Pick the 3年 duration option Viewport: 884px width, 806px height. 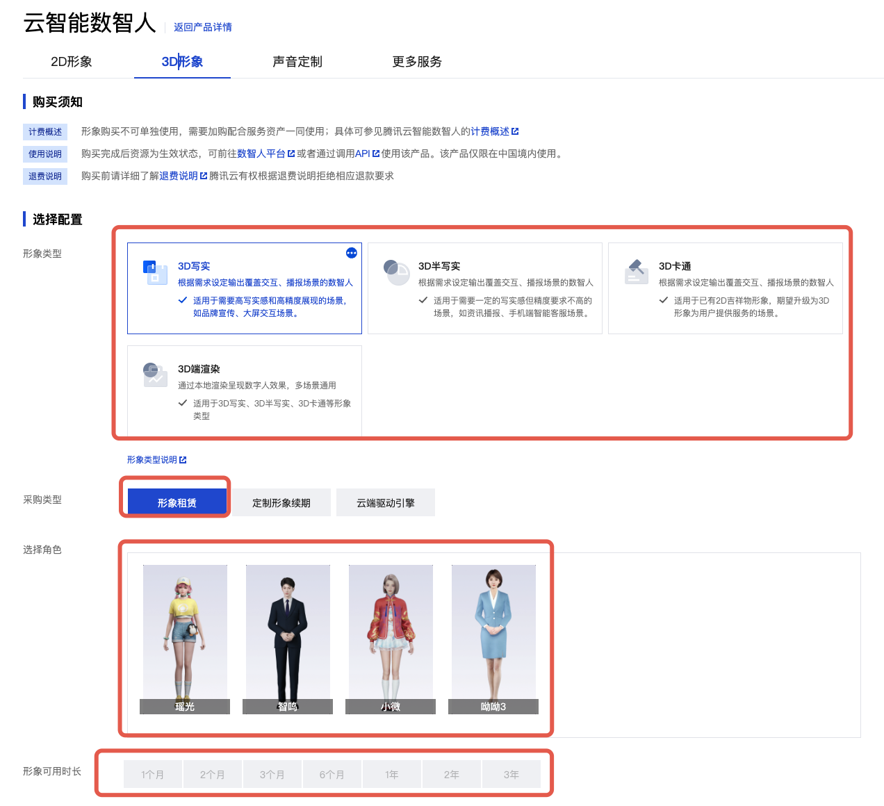pos(511,774)
